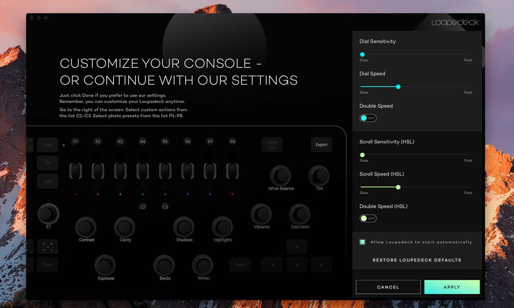Click the Exposure dial

tap(105, 265)
